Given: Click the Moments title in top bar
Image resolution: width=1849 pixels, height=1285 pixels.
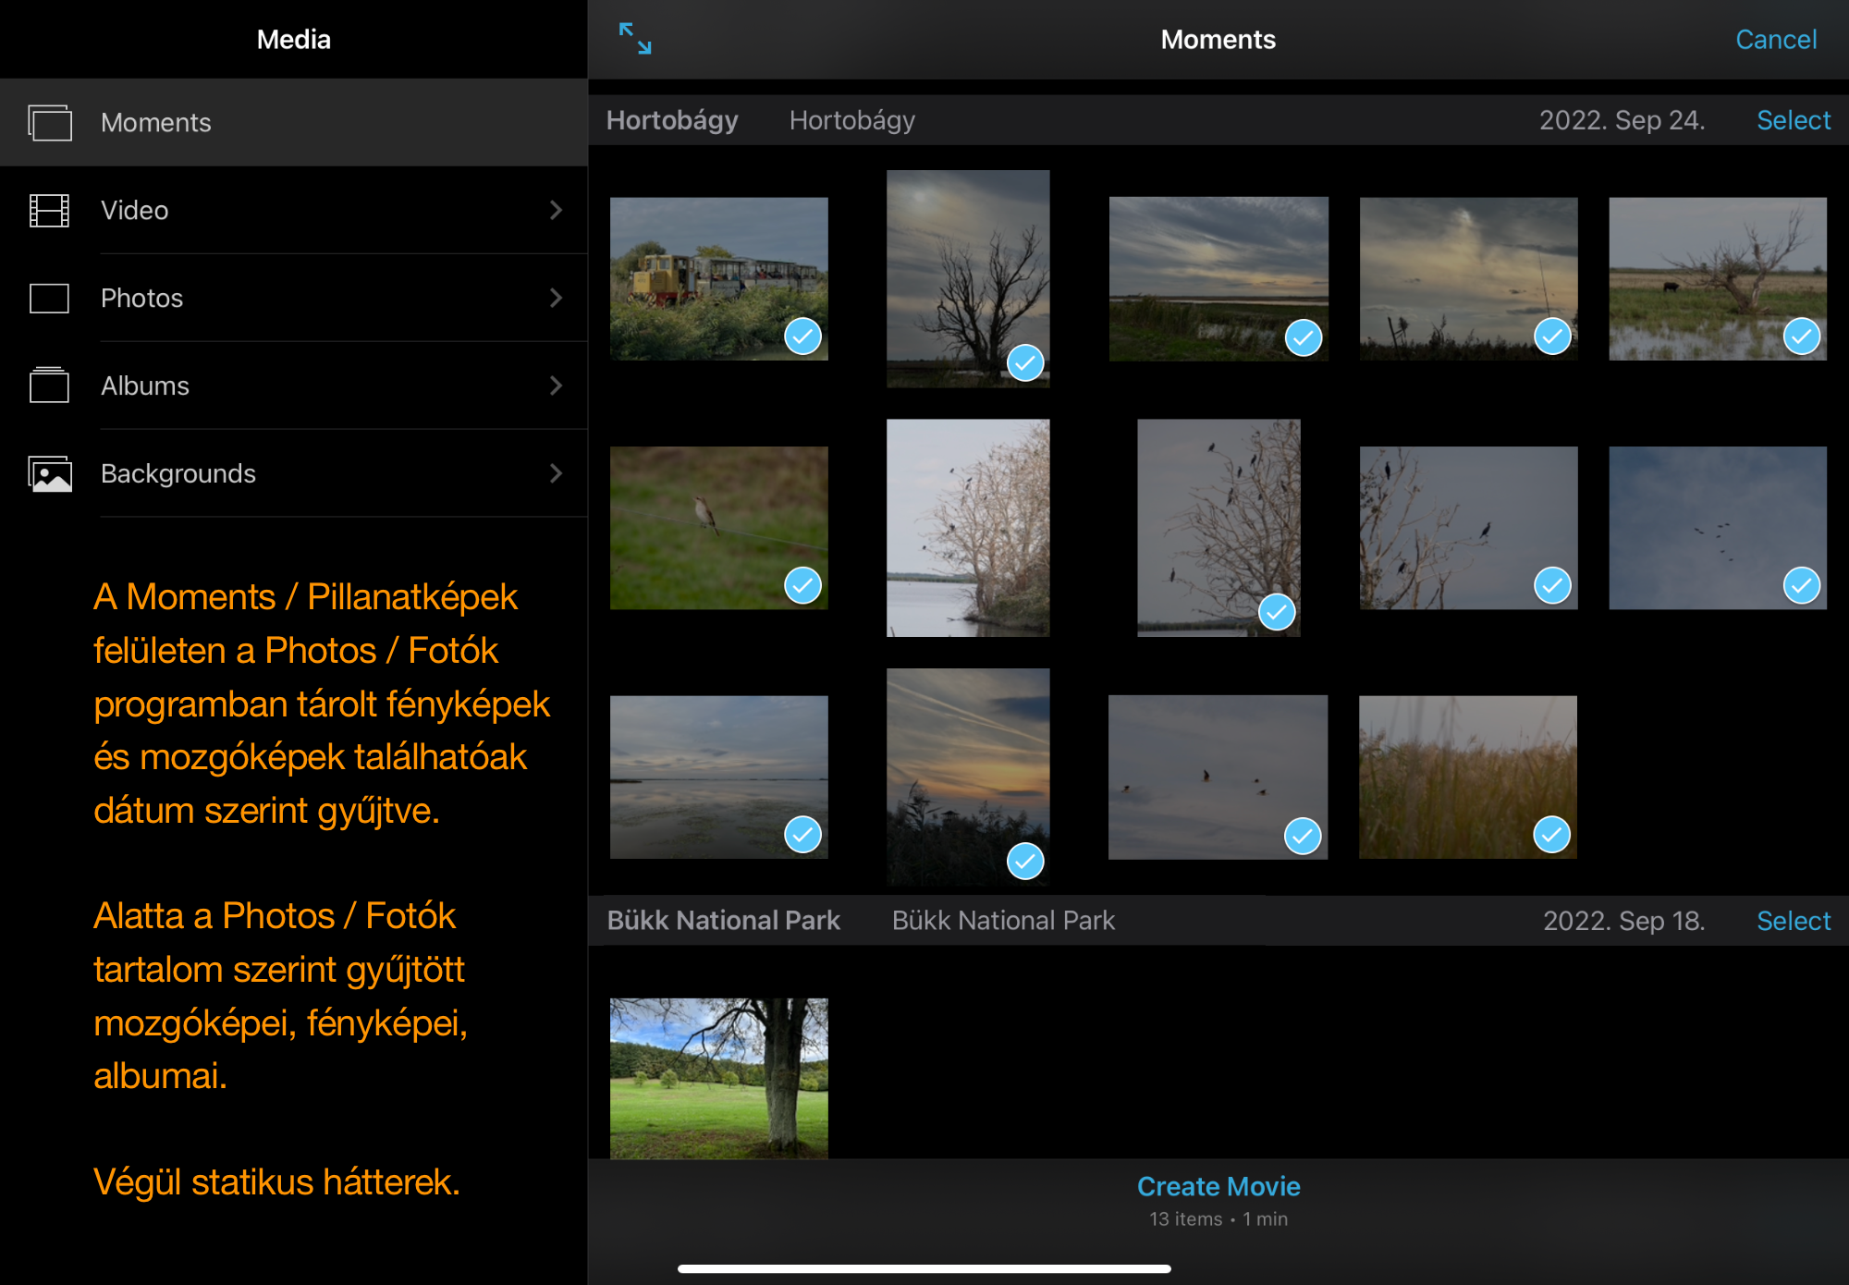Looking at the screenshot, I should pos(1218,40).
